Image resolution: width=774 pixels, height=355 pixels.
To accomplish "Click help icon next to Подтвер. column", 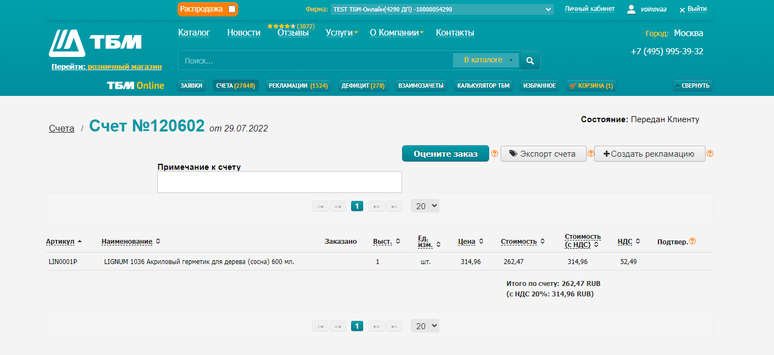I will coord(692,241).
